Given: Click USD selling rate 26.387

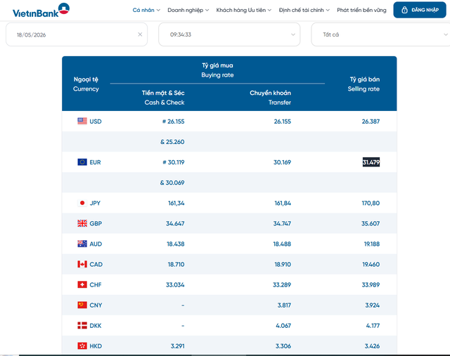Looking at the screenshot, I should point(371,121).
